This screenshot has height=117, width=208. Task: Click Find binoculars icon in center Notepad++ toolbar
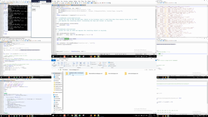[x=75, y=3]
